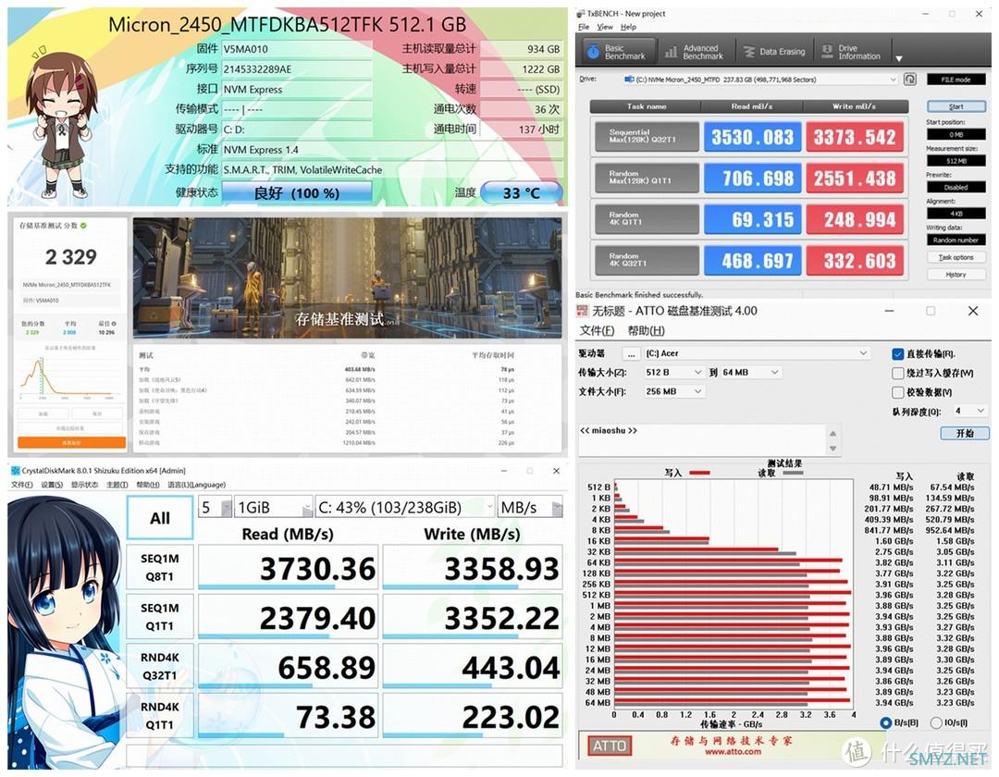Open the Drive Information tab

click(852, 52)
